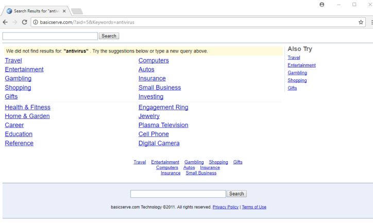
Task: Click the browser back arrow
Action: [5, 22]
